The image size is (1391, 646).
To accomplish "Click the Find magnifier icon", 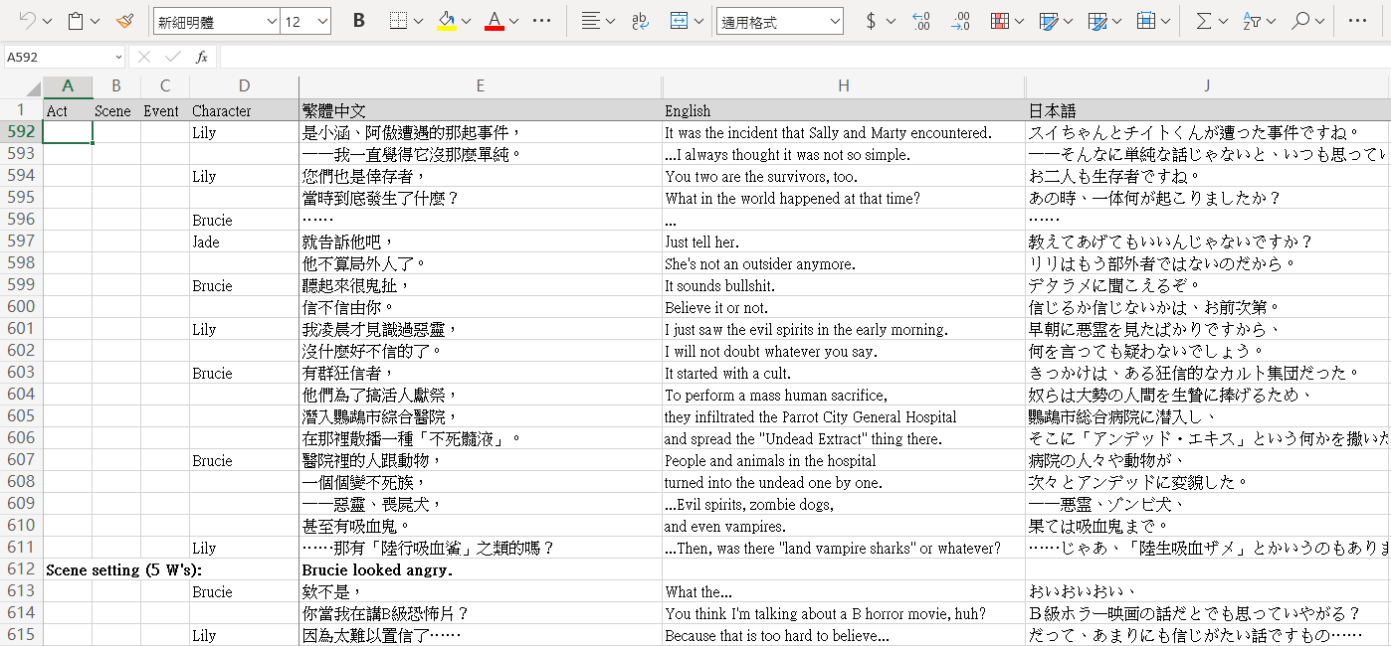I will pos(1300,21).
